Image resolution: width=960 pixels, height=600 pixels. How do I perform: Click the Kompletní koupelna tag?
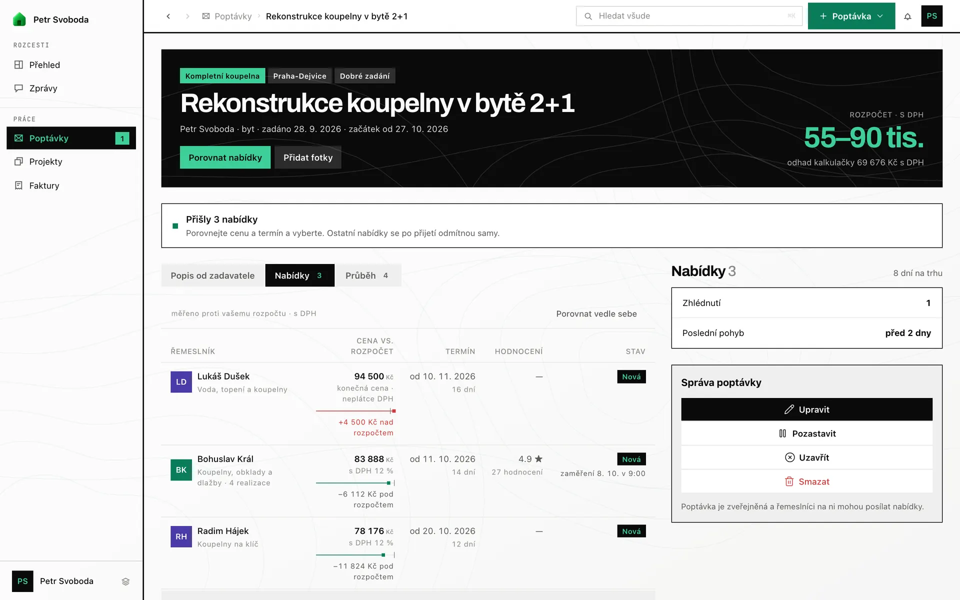222,76
